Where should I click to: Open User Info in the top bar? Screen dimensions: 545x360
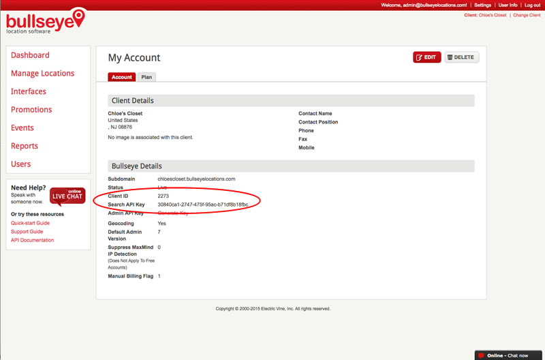pyautogui.click(x=508, y=5)
